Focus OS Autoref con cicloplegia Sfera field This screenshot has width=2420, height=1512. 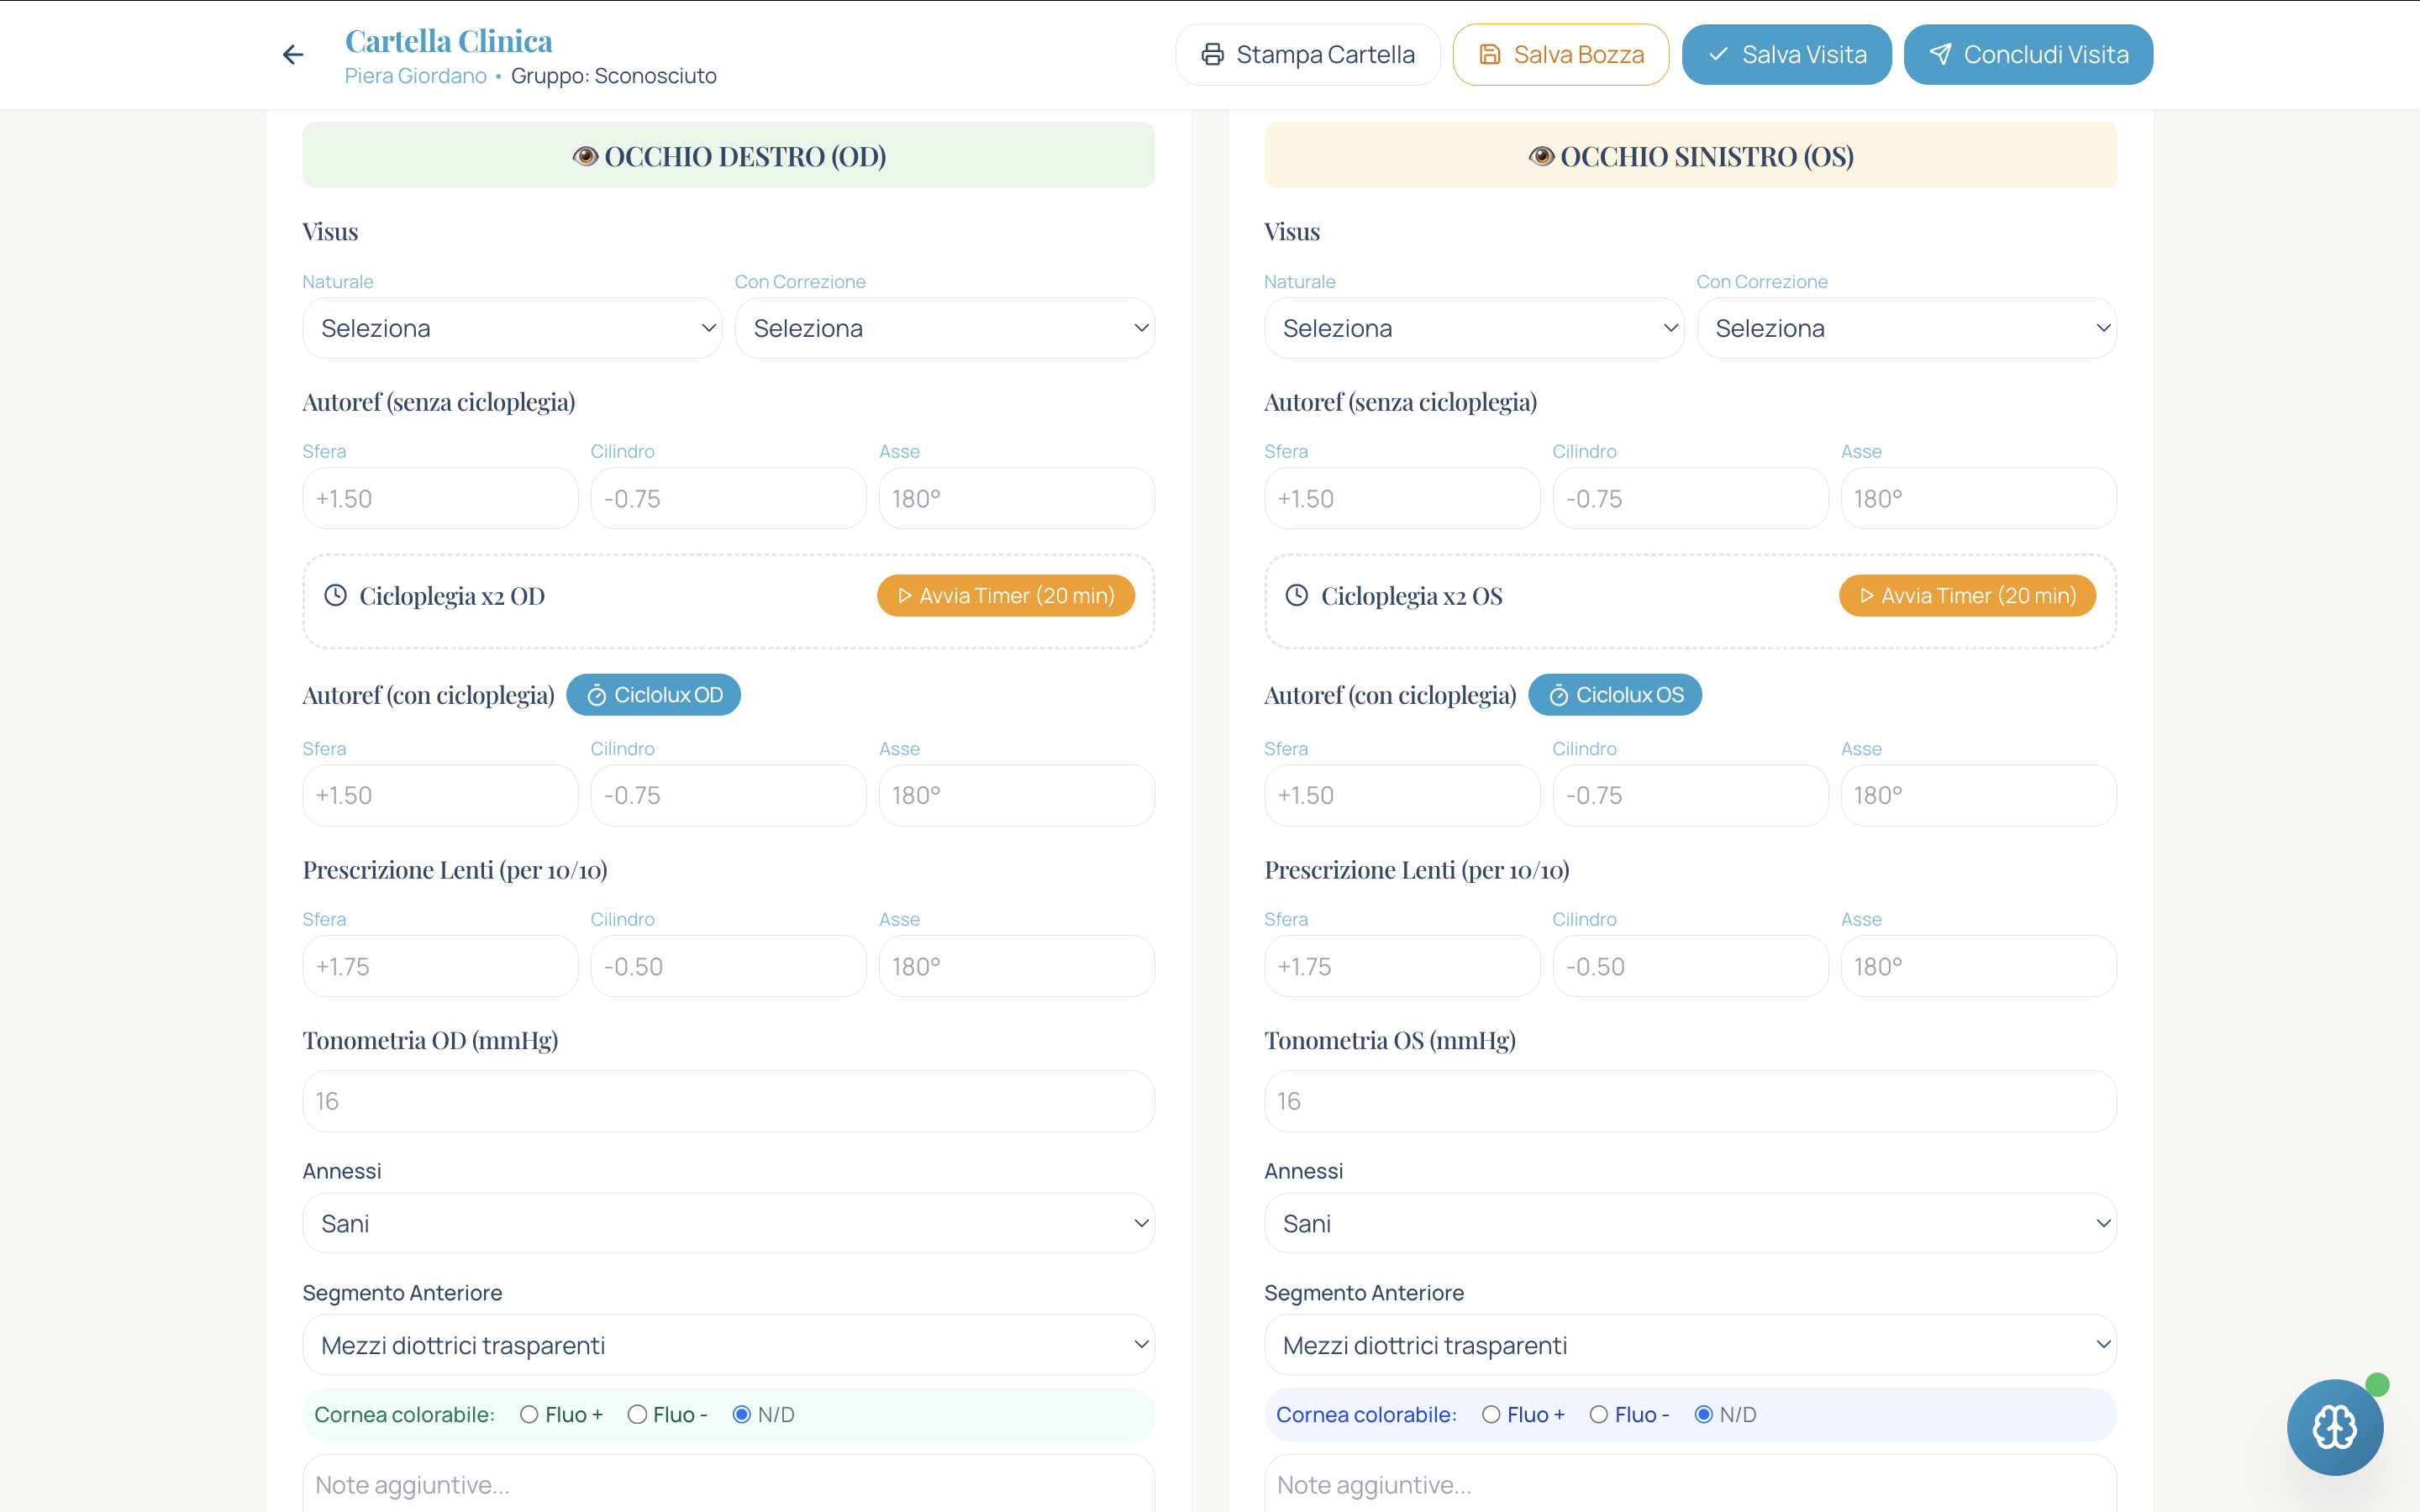[1402, 795]
